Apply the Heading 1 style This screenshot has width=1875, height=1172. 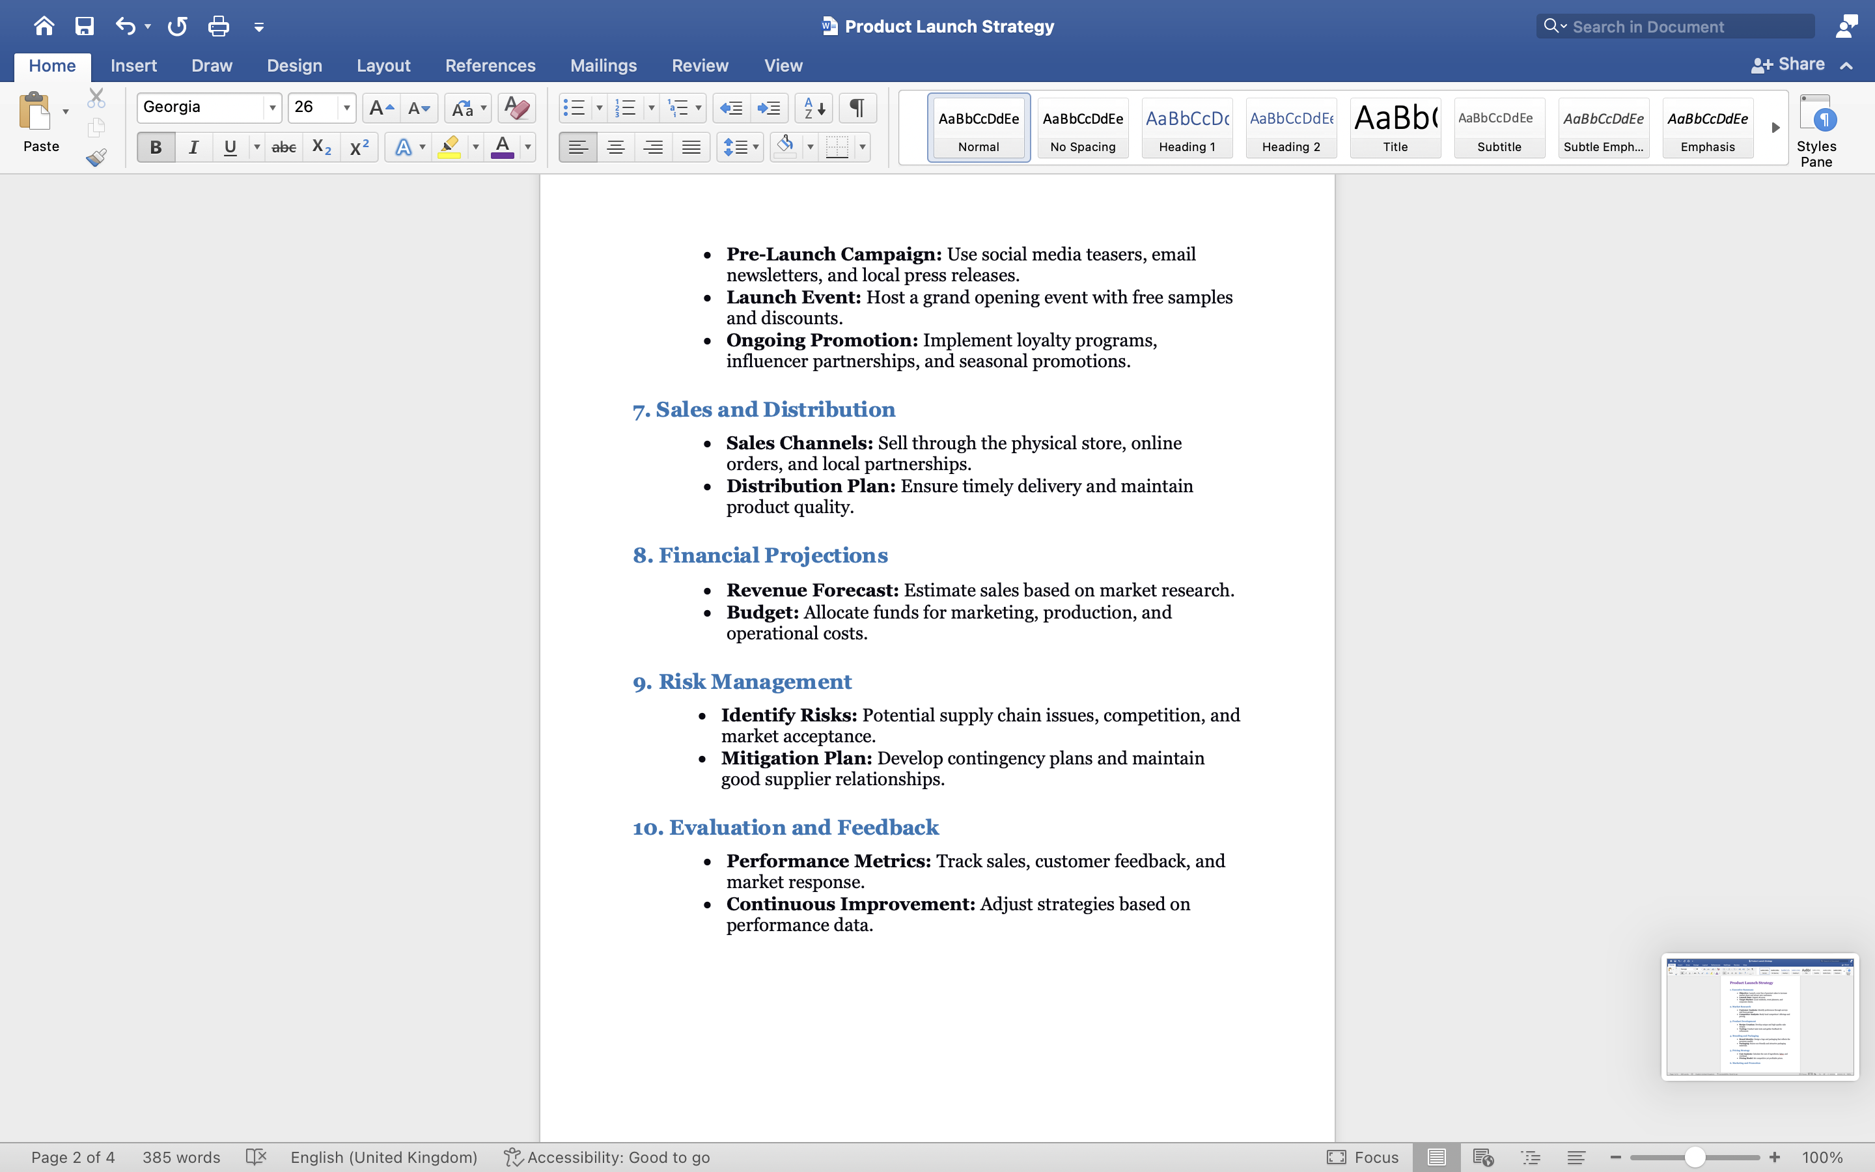[1186, 128]
